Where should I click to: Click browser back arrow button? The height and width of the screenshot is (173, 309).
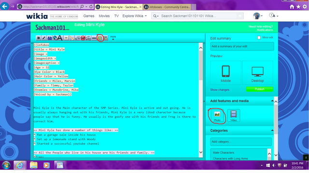click(4, 6)
